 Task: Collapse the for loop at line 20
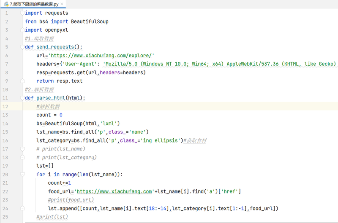(22, 175)
